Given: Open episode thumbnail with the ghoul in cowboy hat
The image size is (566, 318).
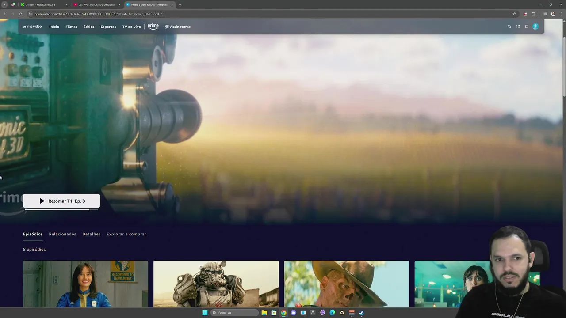Looking at the screenshot, I should [347, 284].
